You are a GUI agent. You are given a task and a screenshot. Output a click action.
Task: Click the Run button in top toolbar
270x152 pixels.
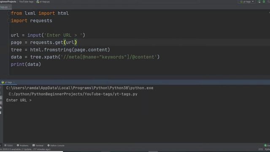(x=259, y=2)
